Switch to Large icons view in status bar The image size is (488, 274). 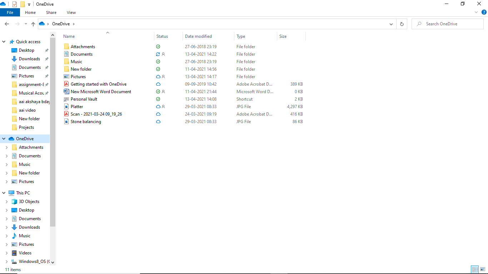pyautogui.click(x=483, y=269)
